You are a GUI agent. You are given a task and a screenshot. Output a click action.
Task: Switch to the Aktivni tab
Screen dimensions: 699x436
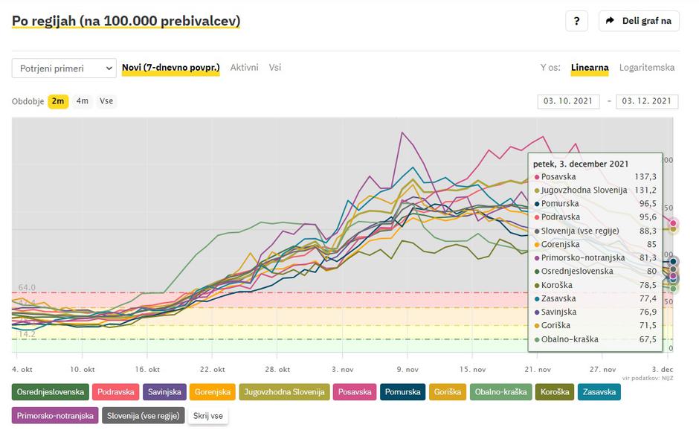[x=244, y=68]
